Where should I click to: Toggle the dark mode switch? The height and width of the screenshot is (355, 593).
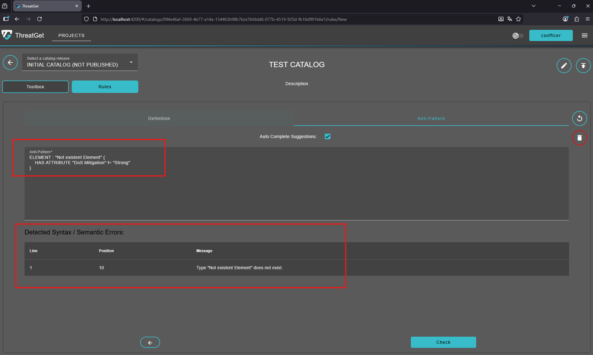tap(518, 36)
